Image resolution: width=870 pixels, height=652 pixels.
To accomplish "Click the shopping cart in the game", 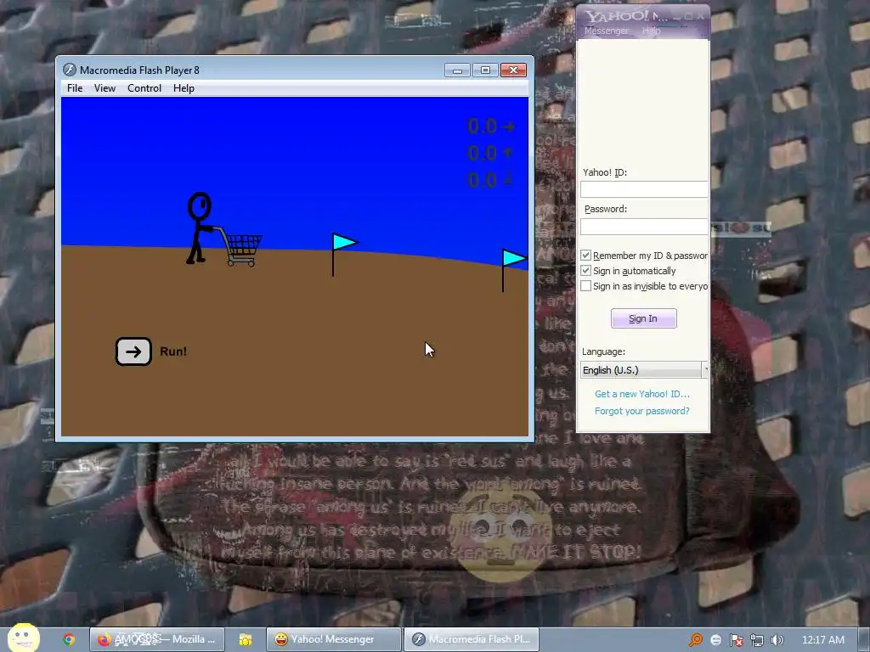I will (240, 247).
